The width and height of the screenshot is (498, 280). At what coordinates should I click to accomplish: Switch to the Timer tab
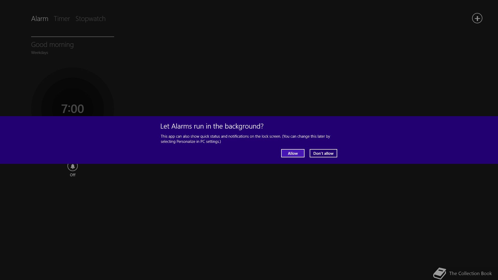point(62,19)
